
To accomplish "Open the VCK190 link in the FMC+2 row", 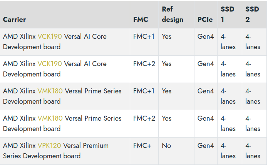I will pos(50,64).
